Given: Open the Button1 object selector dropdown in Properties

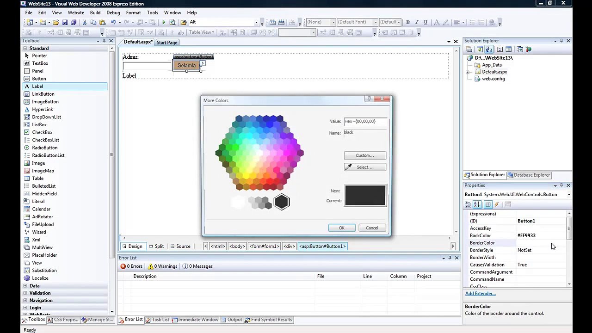Looking at the screenshot, I should 569,195.
